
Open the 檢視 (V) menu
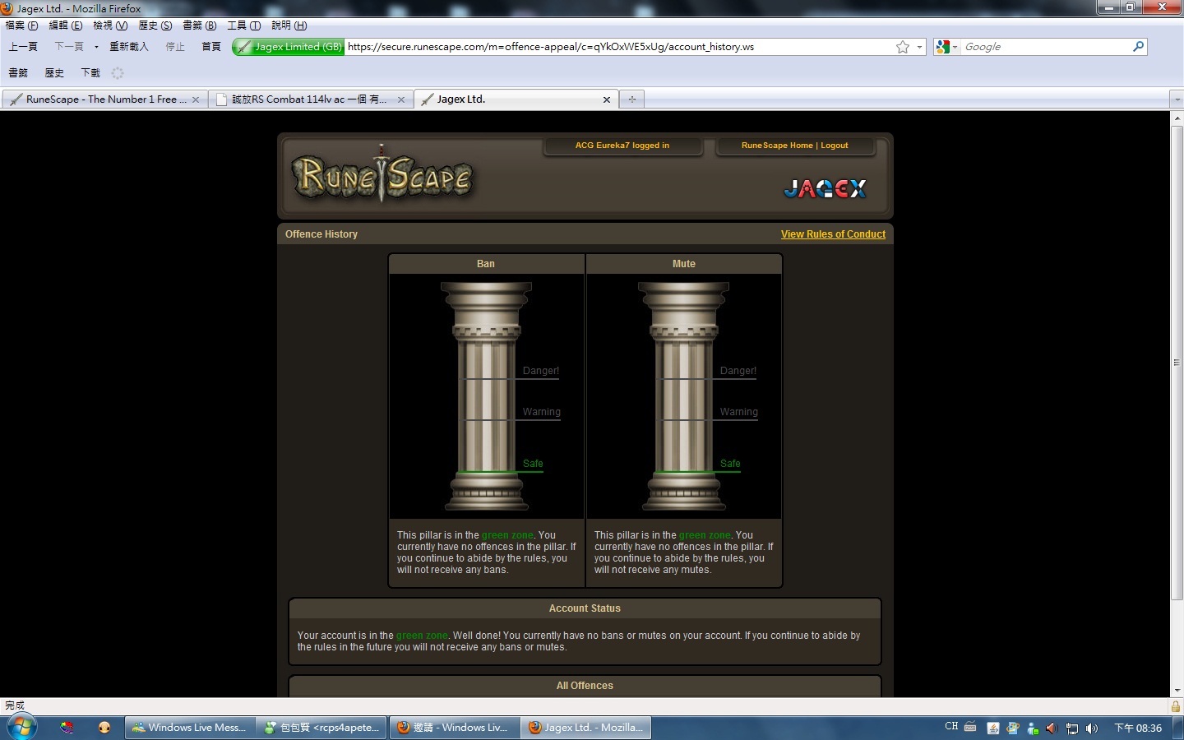click(110, 25)
